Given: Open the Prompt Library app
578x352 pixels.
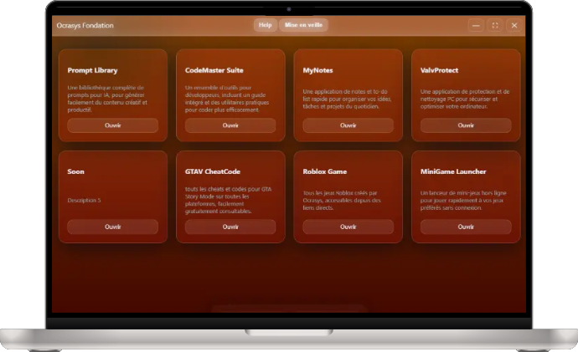Looking at the screenshot, I should 113,125.
